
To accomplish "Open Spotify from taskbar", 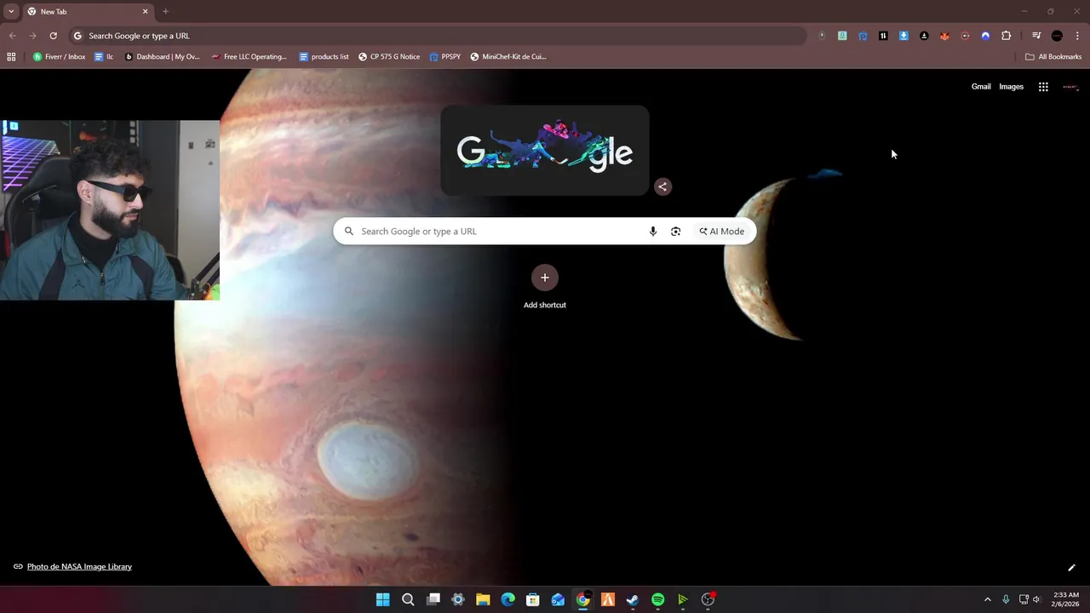I will (658, 599).
